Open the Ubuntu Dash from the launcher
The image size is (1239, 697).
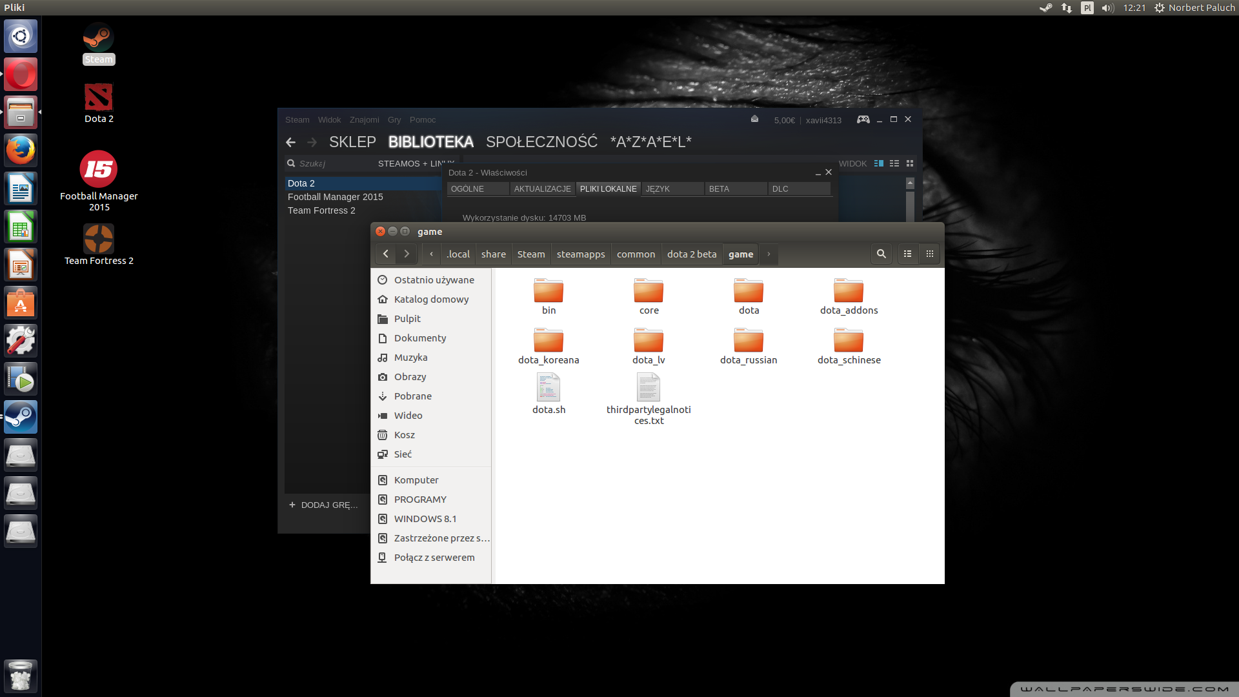tap(21, 36)
